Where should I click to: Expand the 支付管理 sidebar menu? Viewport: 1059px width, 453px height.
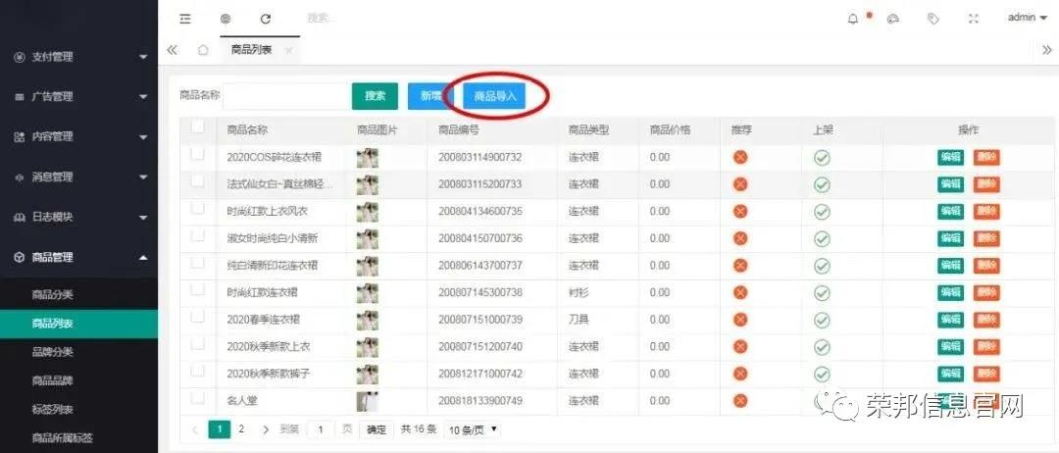[x=79, y=57]
